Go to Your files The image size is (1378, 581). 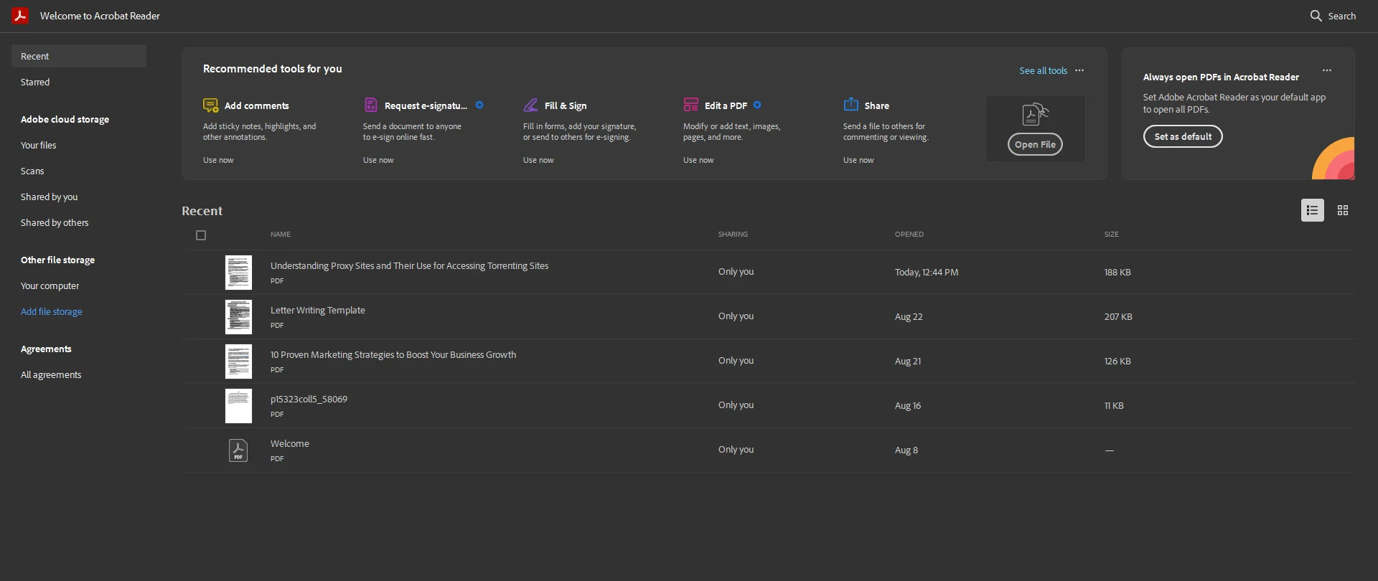pos(38,145)
